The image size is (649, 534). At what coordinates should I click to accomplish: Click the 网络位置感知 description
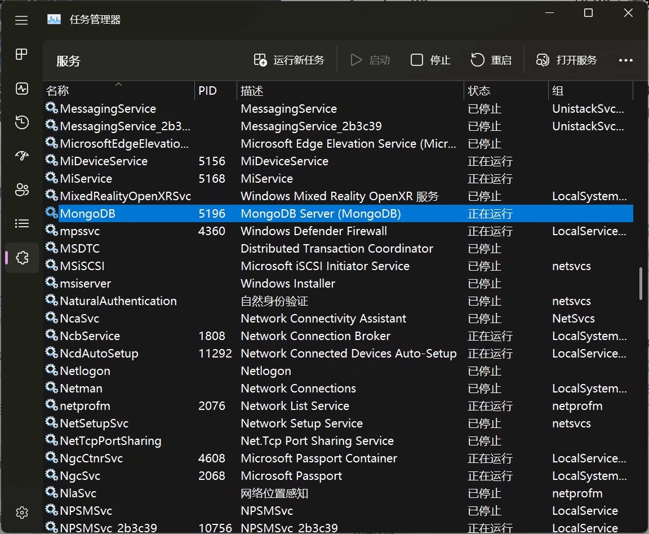(274, 493)
